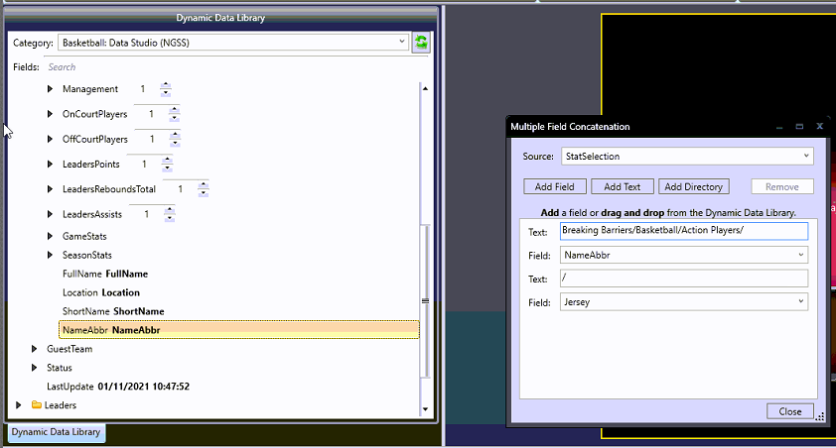The image size is (836, 448).
Task: Open the Category dropdown
Action: click(400, 43)
